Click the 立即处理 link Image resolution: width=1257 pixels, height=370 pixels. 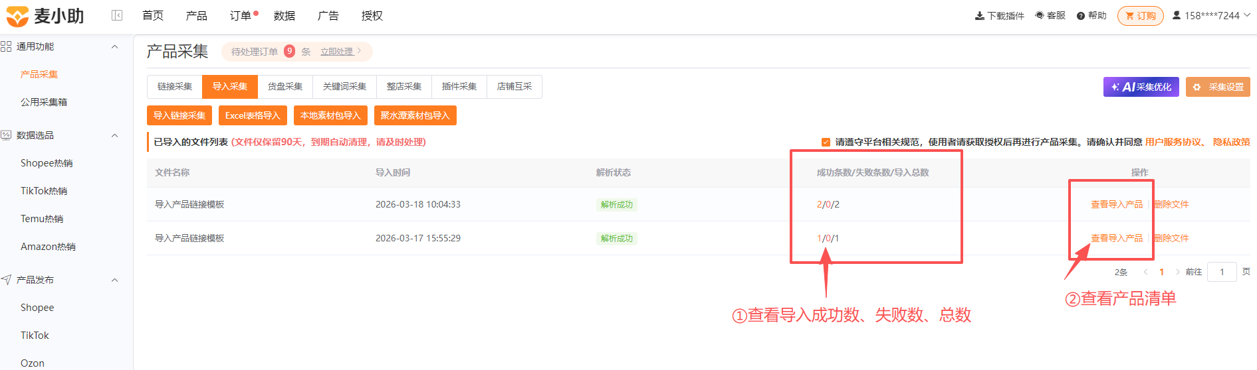click(x=337, y=52)
